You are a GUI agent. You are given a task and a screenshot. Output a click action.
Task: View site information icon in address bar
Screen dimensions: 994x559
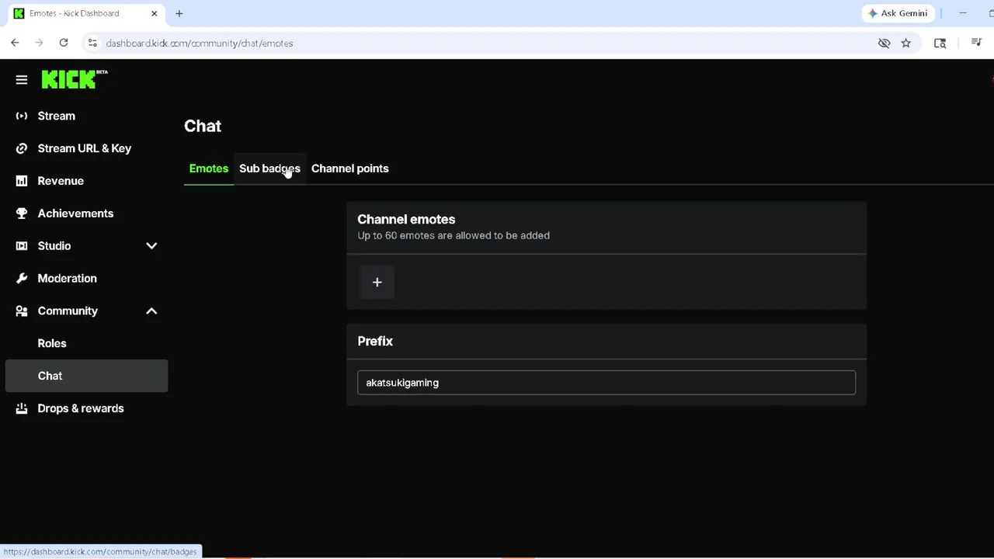point(92,43)
